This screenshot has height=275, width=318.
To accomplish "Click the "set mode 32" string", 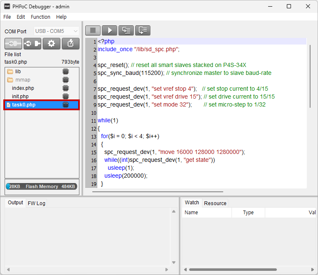I will 170,105.
